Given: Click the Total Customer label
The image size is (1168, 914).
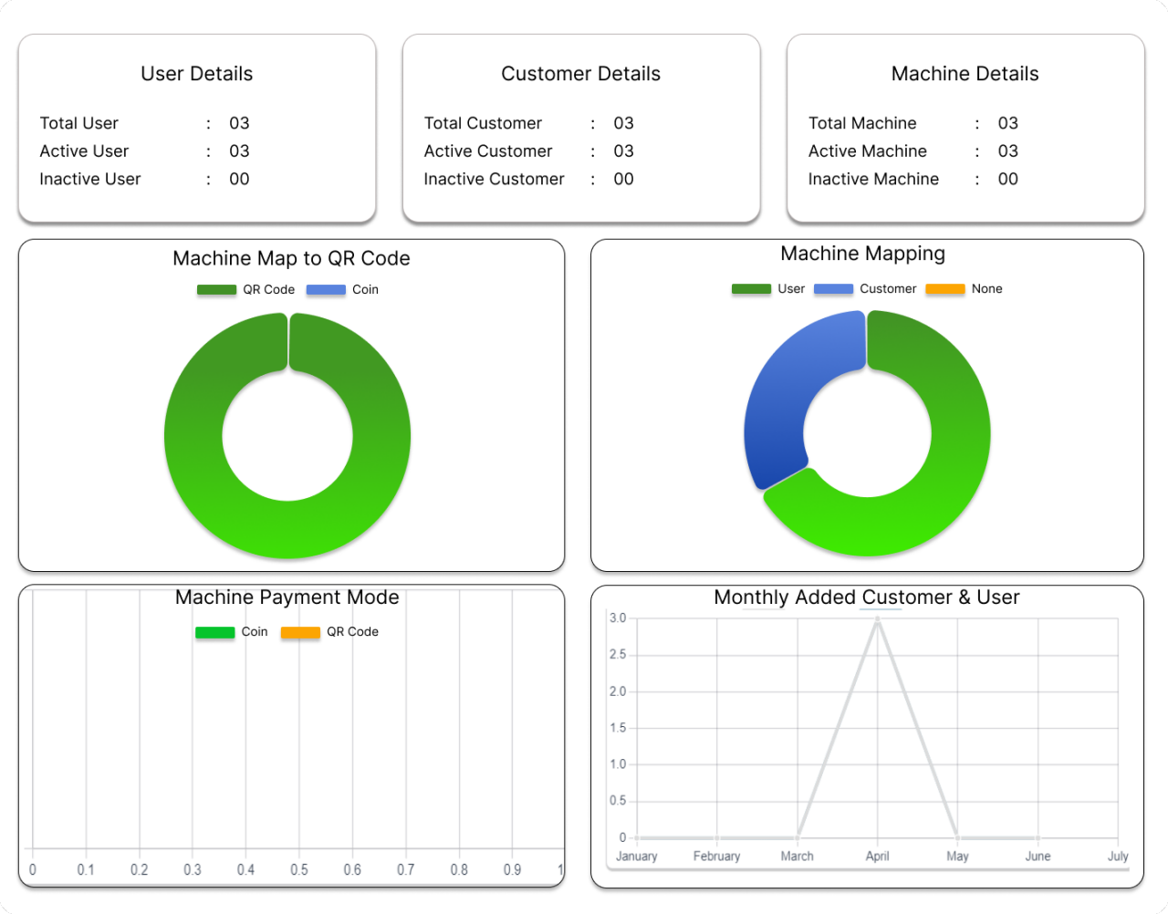Looking at the screenshot, I should pyautogui.click(x=483, y=123).
